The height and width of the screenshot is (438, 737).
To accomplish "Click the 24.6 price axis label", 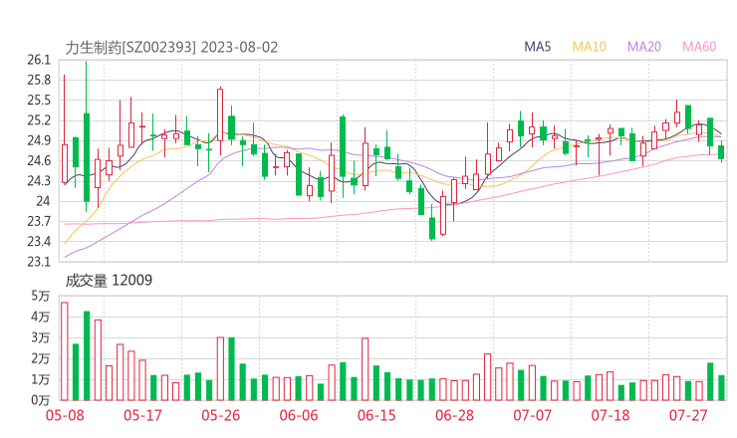I will pos(39,160).
